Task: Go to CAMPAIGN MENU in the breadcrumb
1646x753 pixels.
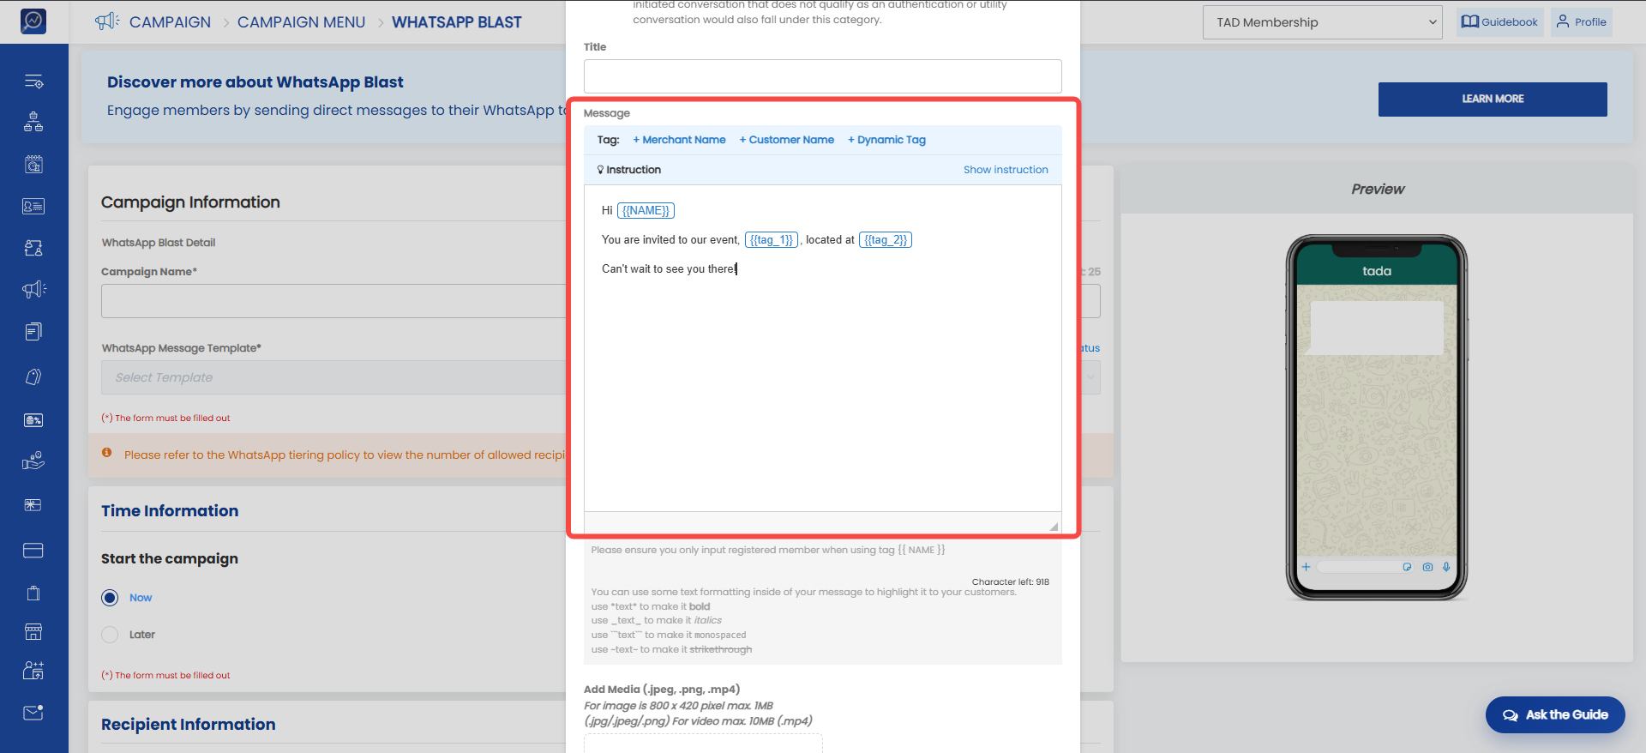Action: click(x=301, y=22)
